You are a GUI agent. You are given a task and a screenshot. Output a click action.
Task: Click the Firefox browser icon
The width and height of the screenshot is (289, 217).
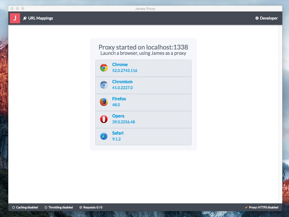pyautogui.click(x=104, y=102)
